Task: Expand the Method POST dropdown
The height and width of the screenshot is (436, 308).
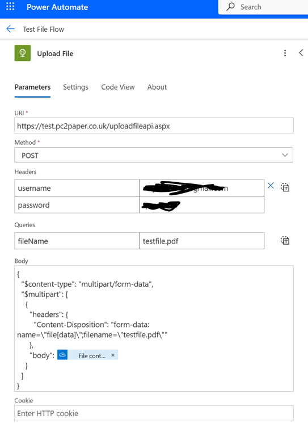Action: (x=154, y=155)
